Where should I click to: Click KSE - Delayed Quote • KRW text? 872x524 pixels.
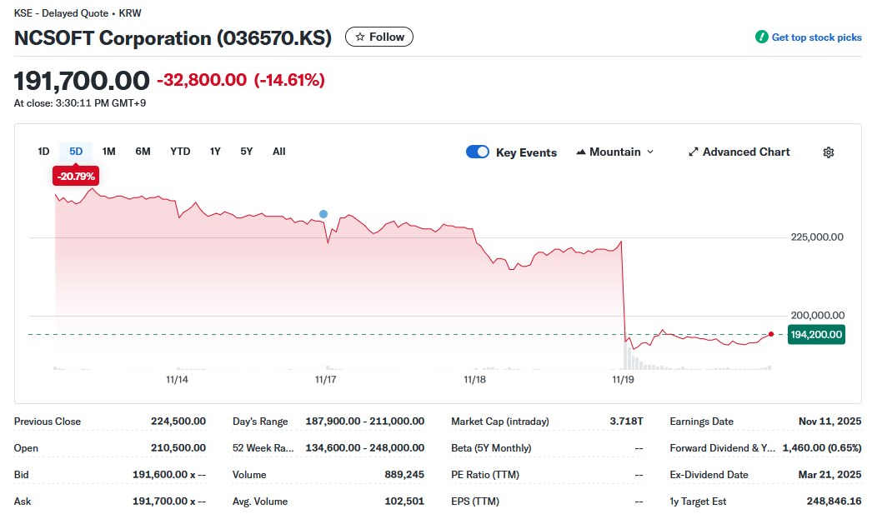[x=78, y=13]
